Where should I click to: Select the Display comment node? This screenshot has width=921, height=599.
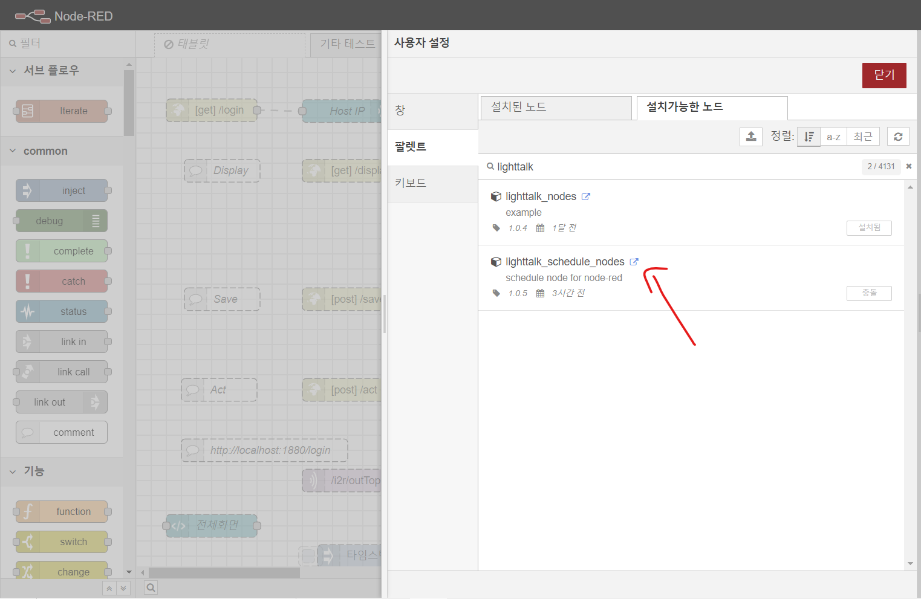(222, 170)
